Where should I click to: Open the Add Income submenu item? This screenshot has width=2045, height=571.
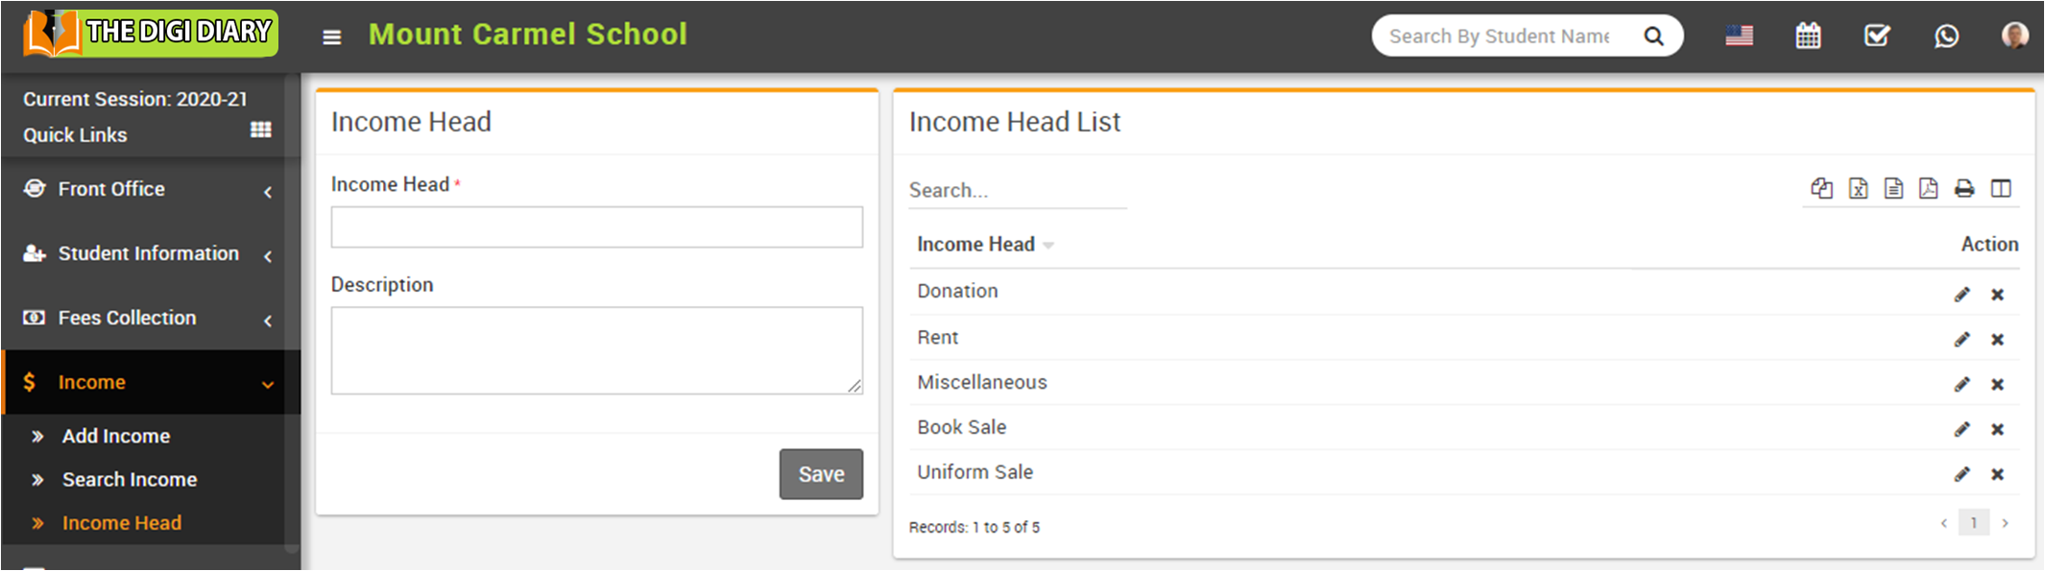(116, 437)
